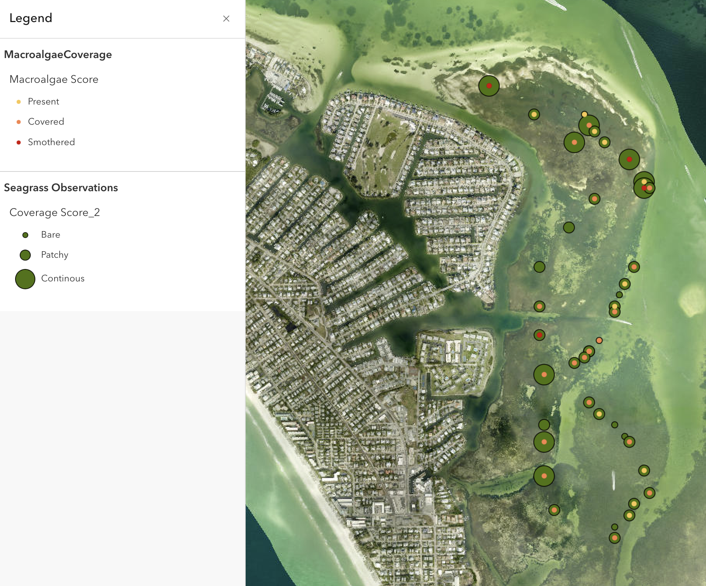Image resolution: width=706 pixels, height=586 pixels.
Task: Click the southernmost seagrass marker on the map
Action: [615, 538]
